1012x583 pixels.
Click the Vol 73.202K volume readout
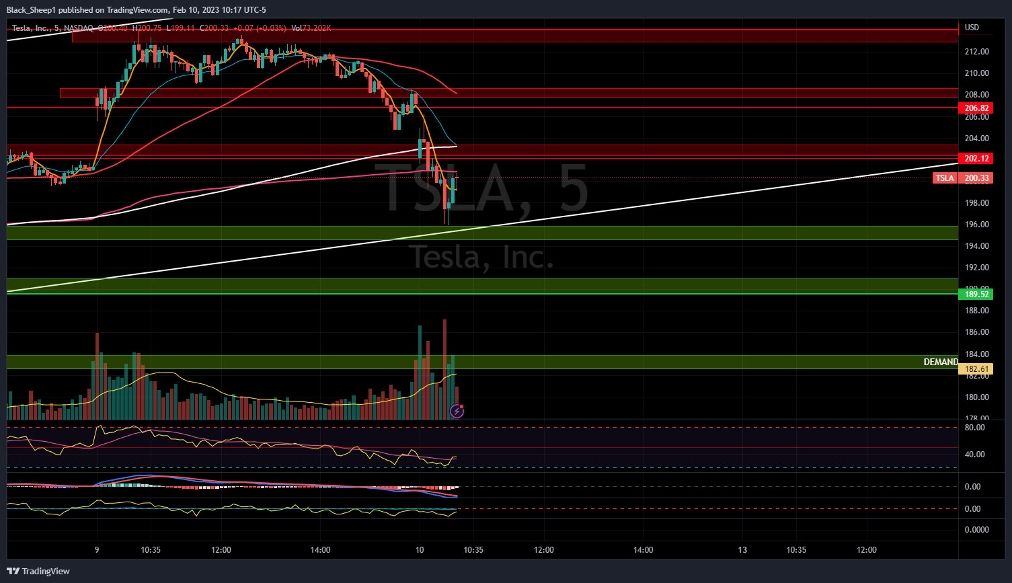point(311,28)
